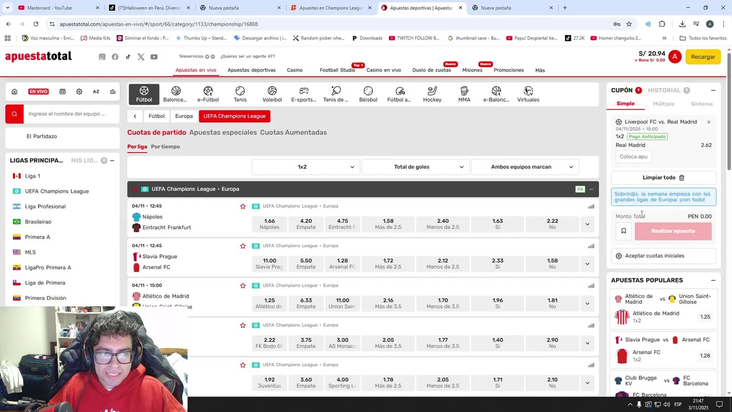Open the 1x2 market dropdown
This screenshot has width=732, height=412.
[x=306, y=167]
